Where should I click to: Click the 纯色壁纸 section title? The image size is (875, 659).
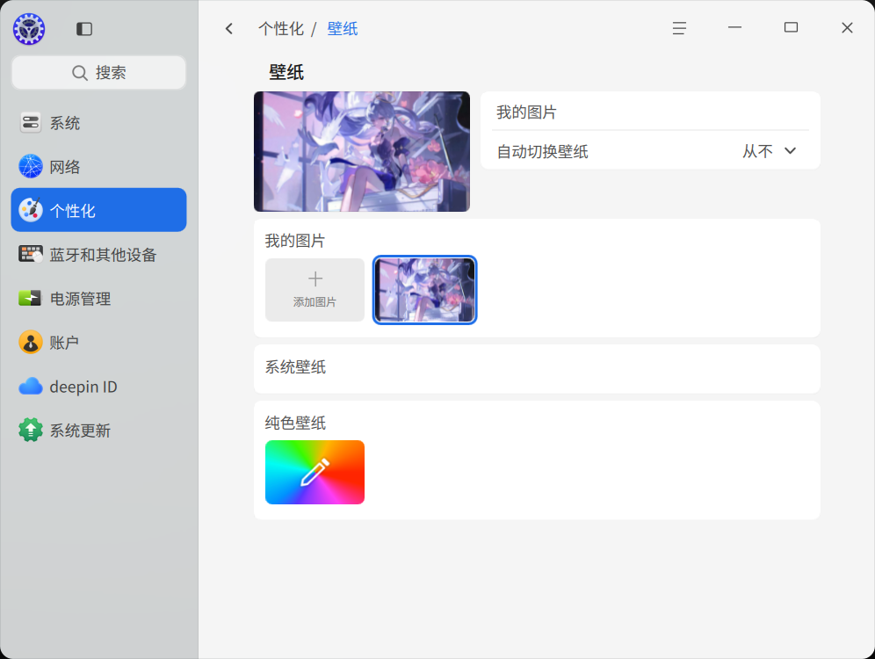[295, 423]
